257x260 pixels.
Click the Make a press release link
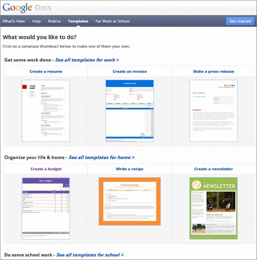tap(213, 72)
